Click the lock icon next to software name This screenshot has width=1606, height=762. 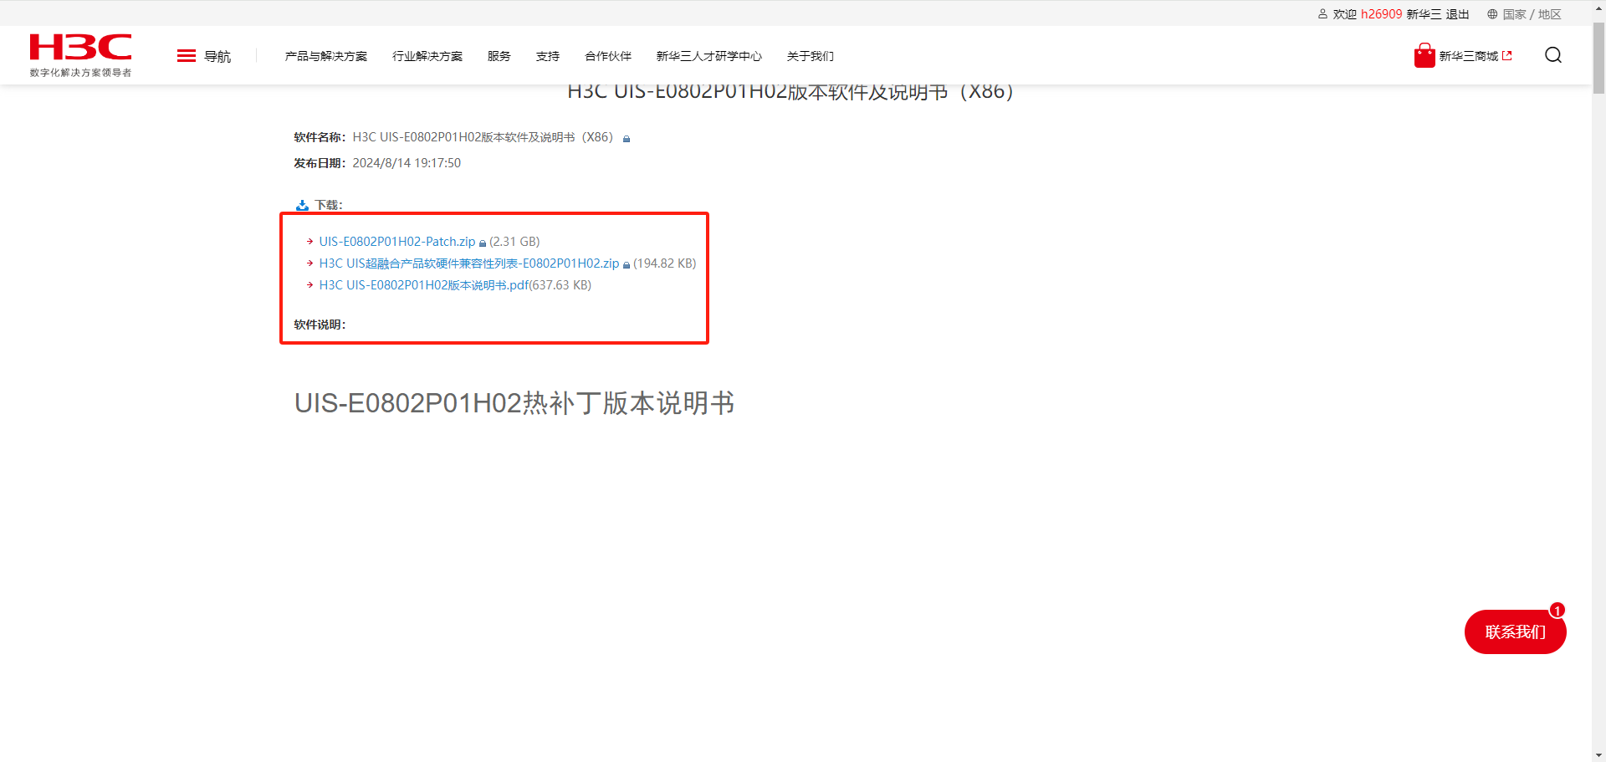pyautogui.click(x=627, y=139)
